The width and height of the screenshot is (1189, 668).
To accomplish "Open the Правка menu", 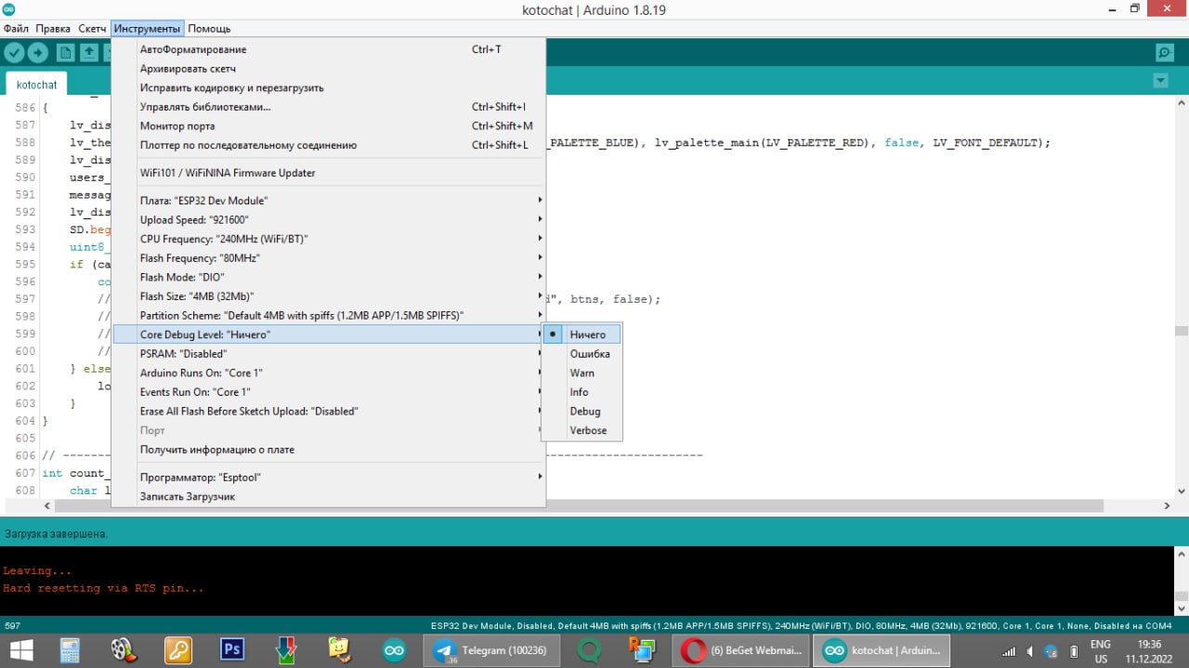I will 53,29.
